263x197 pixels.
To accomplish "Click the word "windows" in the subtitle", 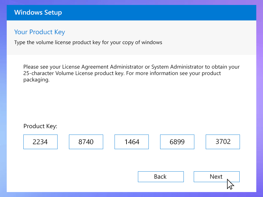I will (152, 42).
